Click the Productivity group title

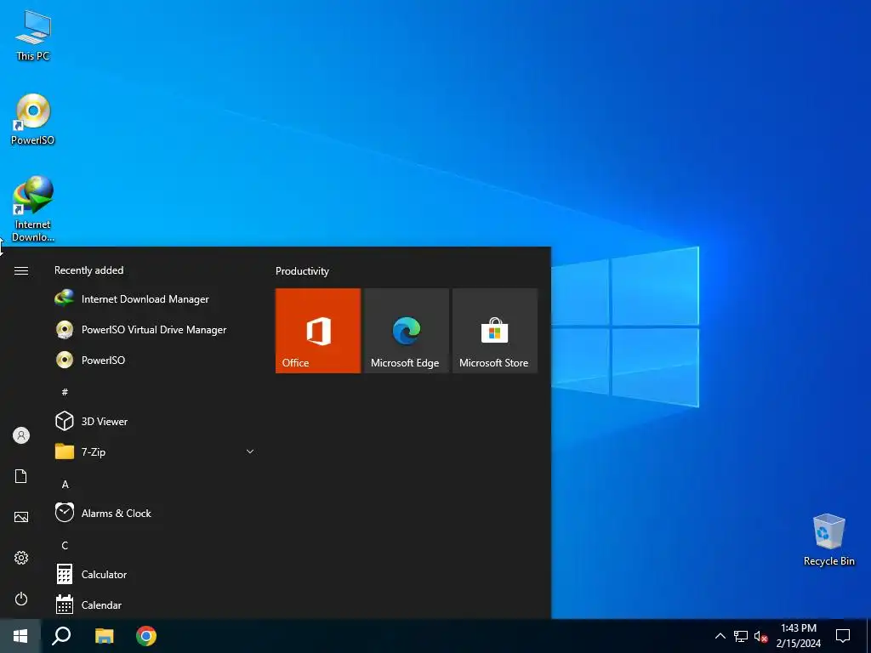tap(302, 271)
